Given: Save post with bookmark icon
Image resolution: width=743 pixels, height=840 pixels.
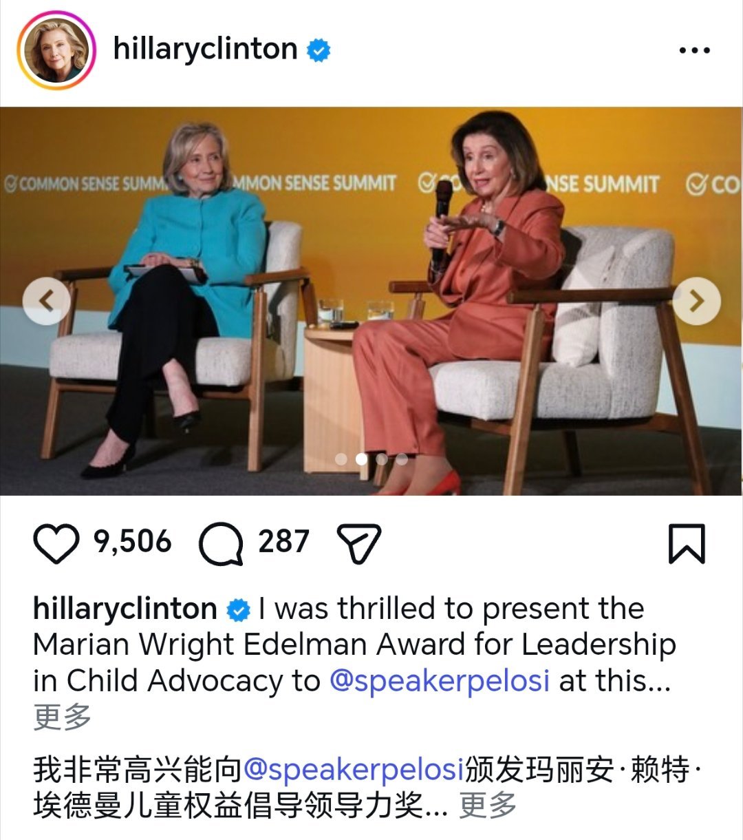Looking at the screenshot, I should point(687,543).
